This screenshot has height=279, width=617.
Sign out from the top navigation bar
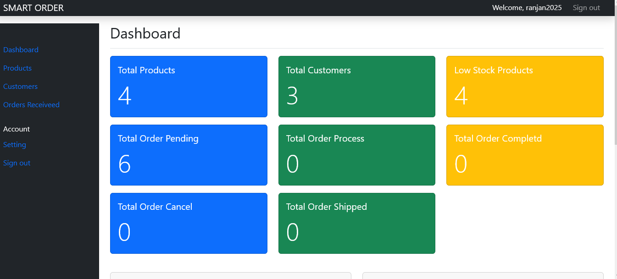(x=586, y=7)
